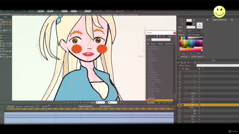Screen dimensions: 239x134
Task: Pick fill color with the Fill eyedropper
Action: pyautogui.click(x=194, y=20)
